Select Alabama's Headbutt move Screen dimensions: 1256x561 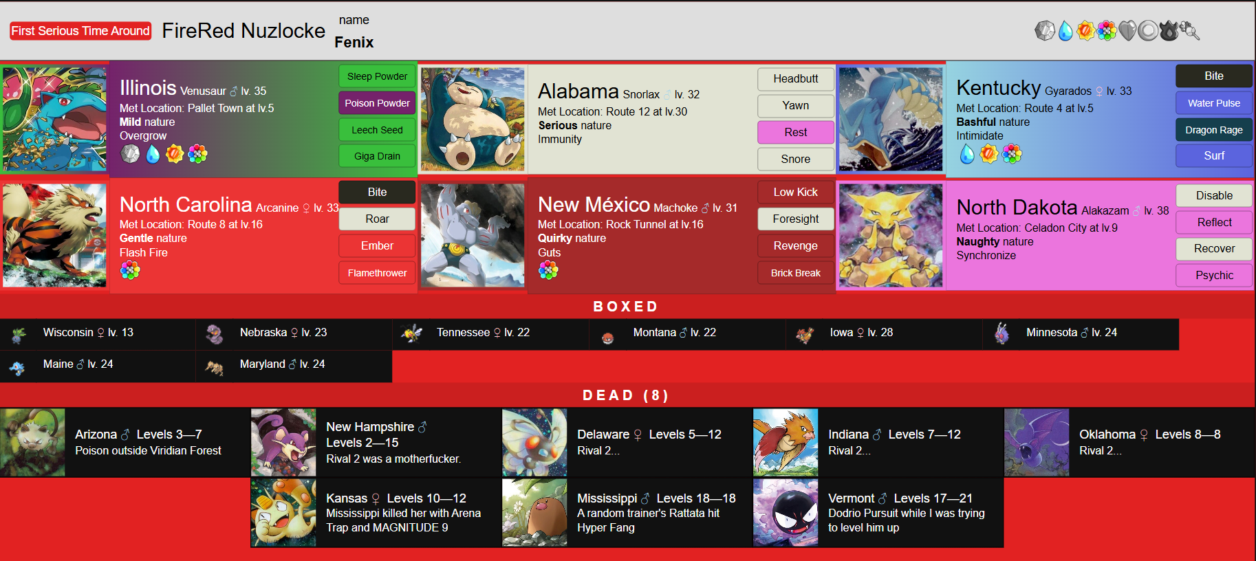click(x=796, y=79)
